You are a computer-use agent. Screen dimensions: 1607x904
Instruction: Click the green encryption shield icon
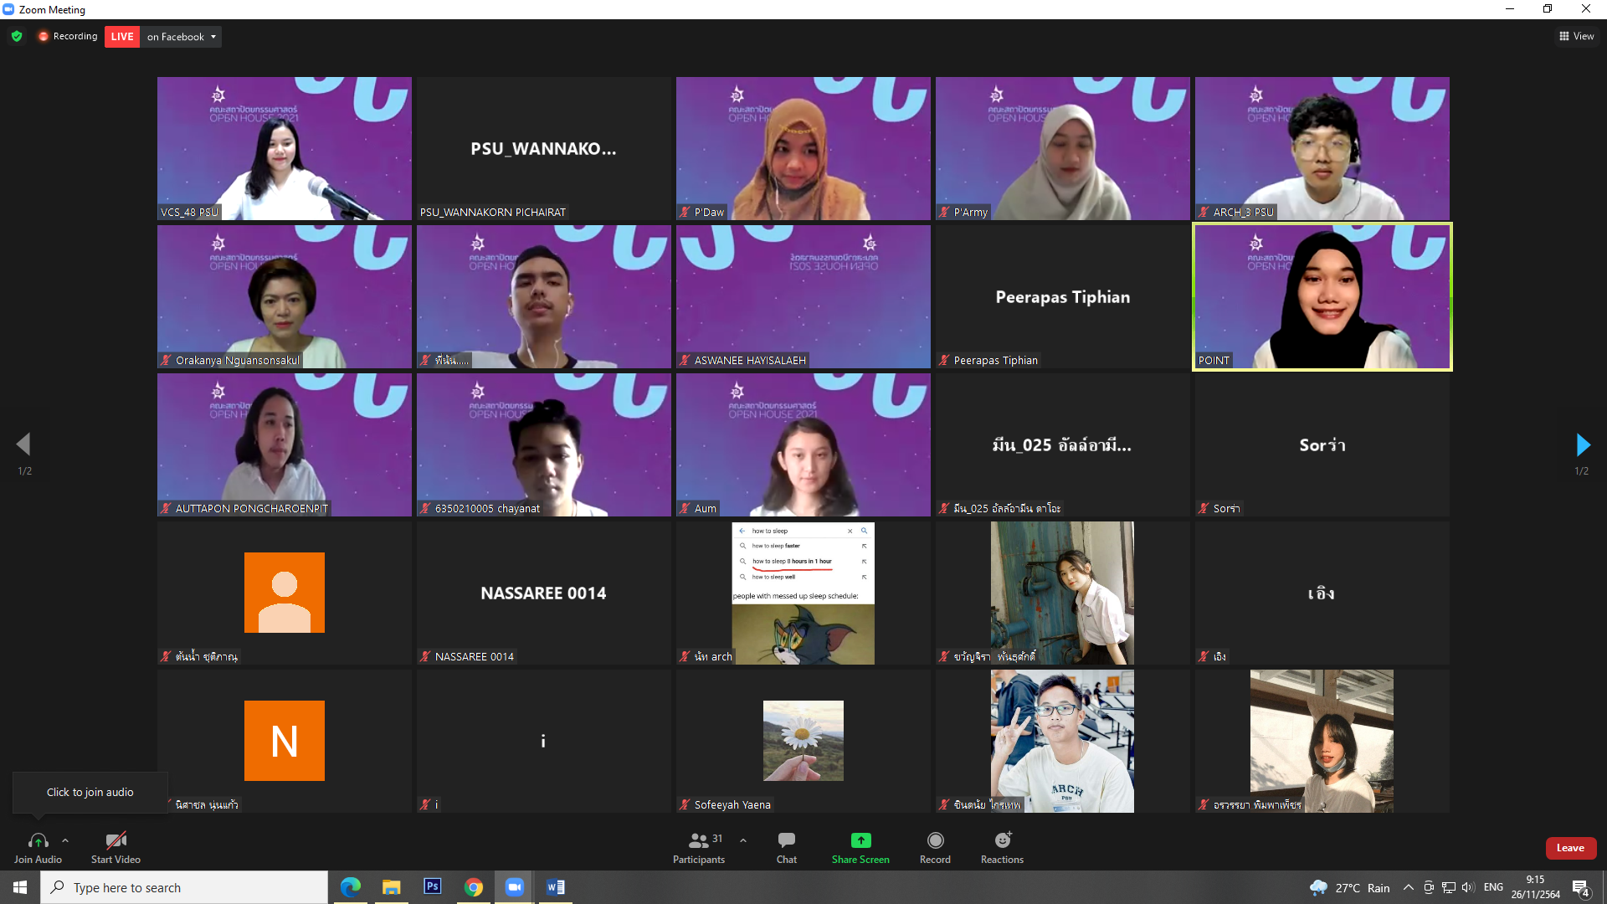tap(17, 36)
